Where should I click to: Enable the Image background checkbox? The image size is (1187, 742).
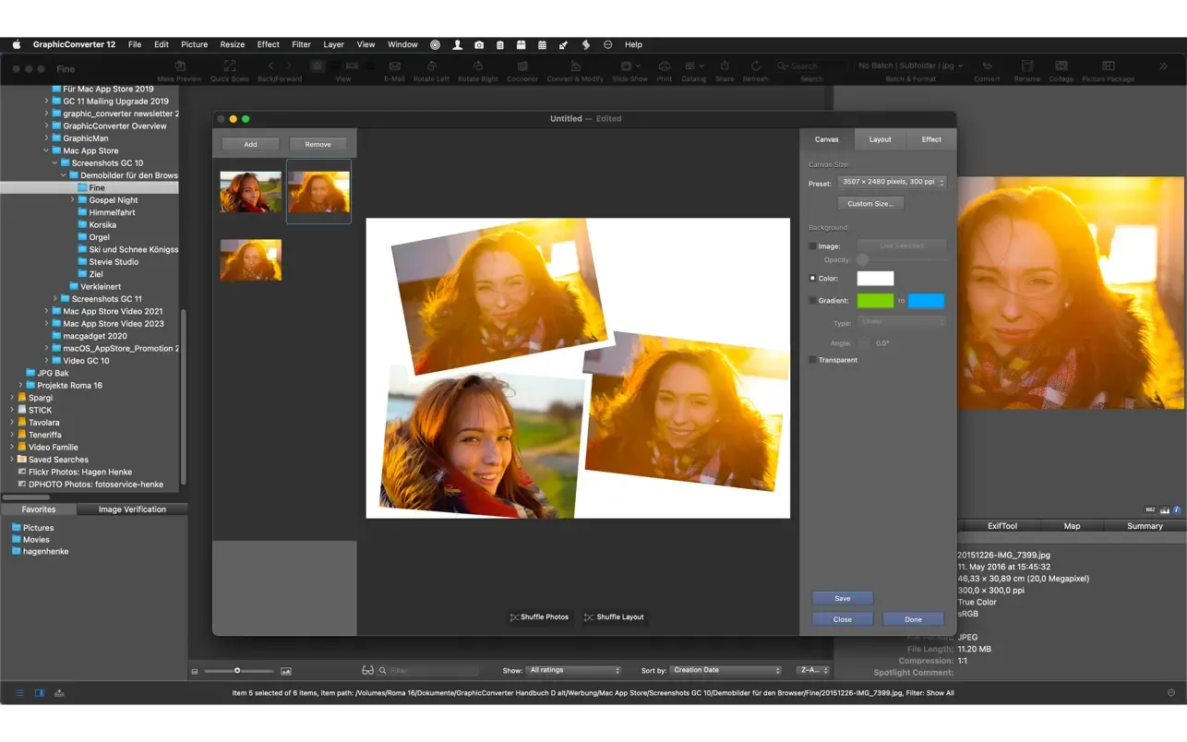[x=812, y=246]
